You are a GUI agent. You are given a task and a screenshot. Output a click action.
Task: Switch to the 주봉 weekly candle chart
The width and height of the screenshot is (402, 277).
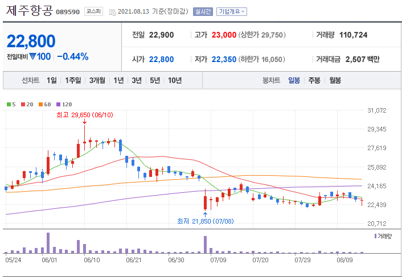[314, 80]
